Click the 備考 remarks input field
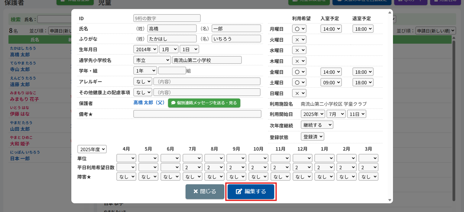Viewport: 464px width, 212px height. pos(197,114)
